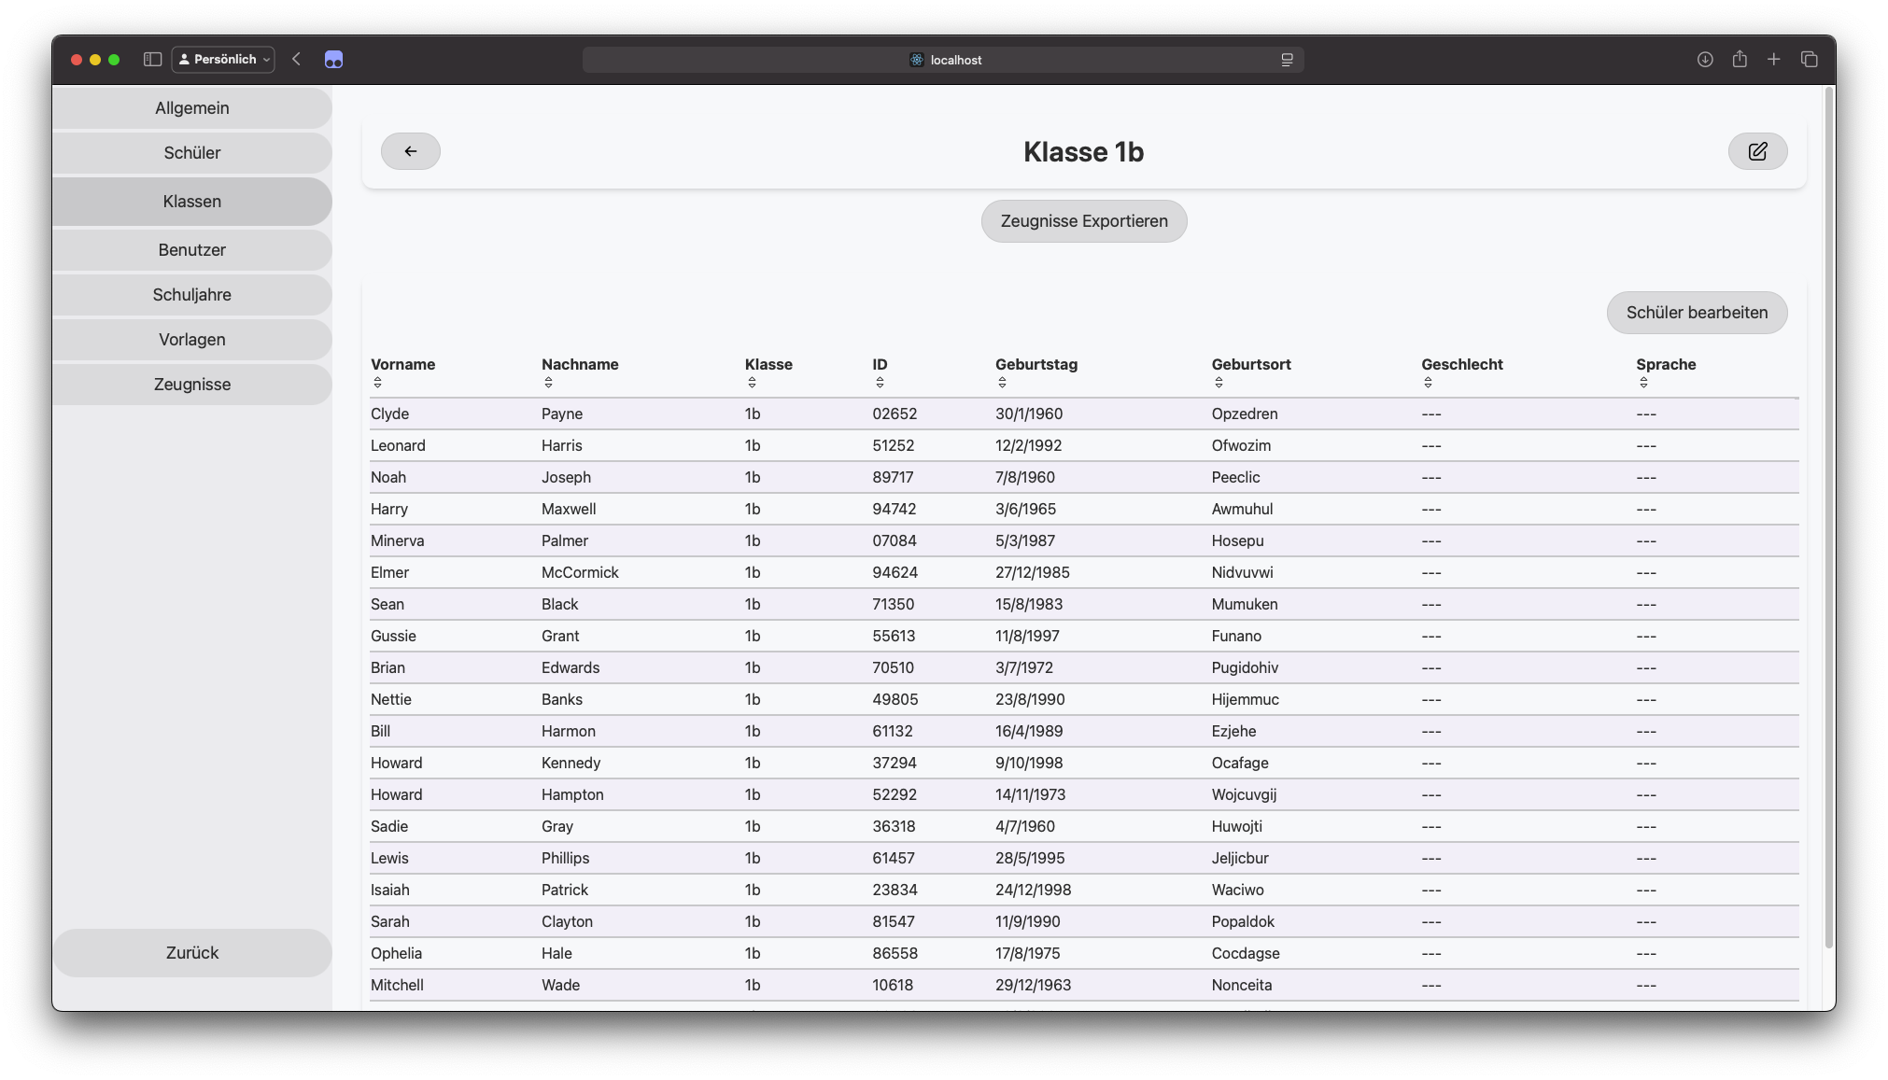Screen dimensions: 1888x1080
Task: Toggle the Safari sidebar icon
Action: pyautogui.click(x=152, y=60)
